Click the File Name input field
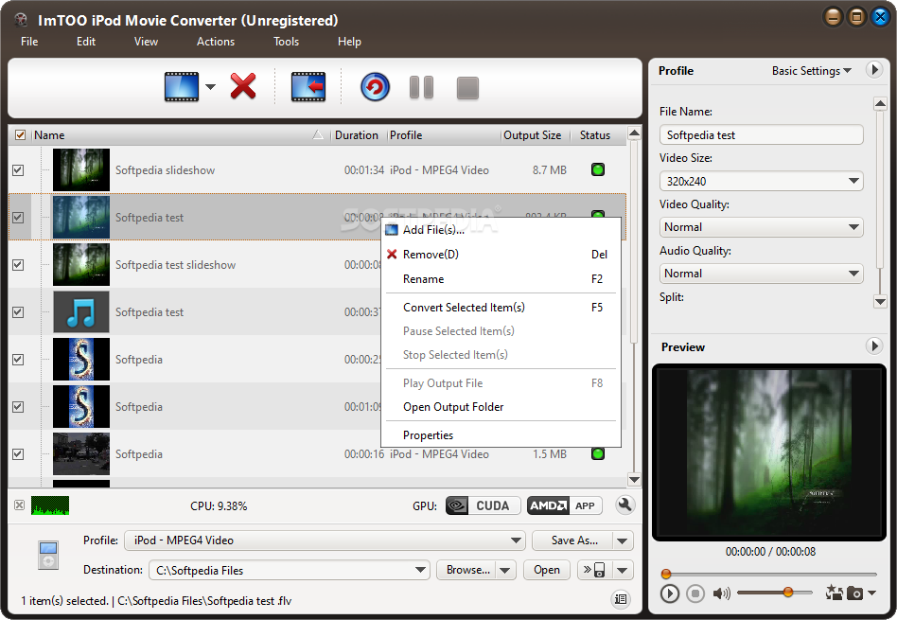Screen dimensions: 897x620 (761, 135)
